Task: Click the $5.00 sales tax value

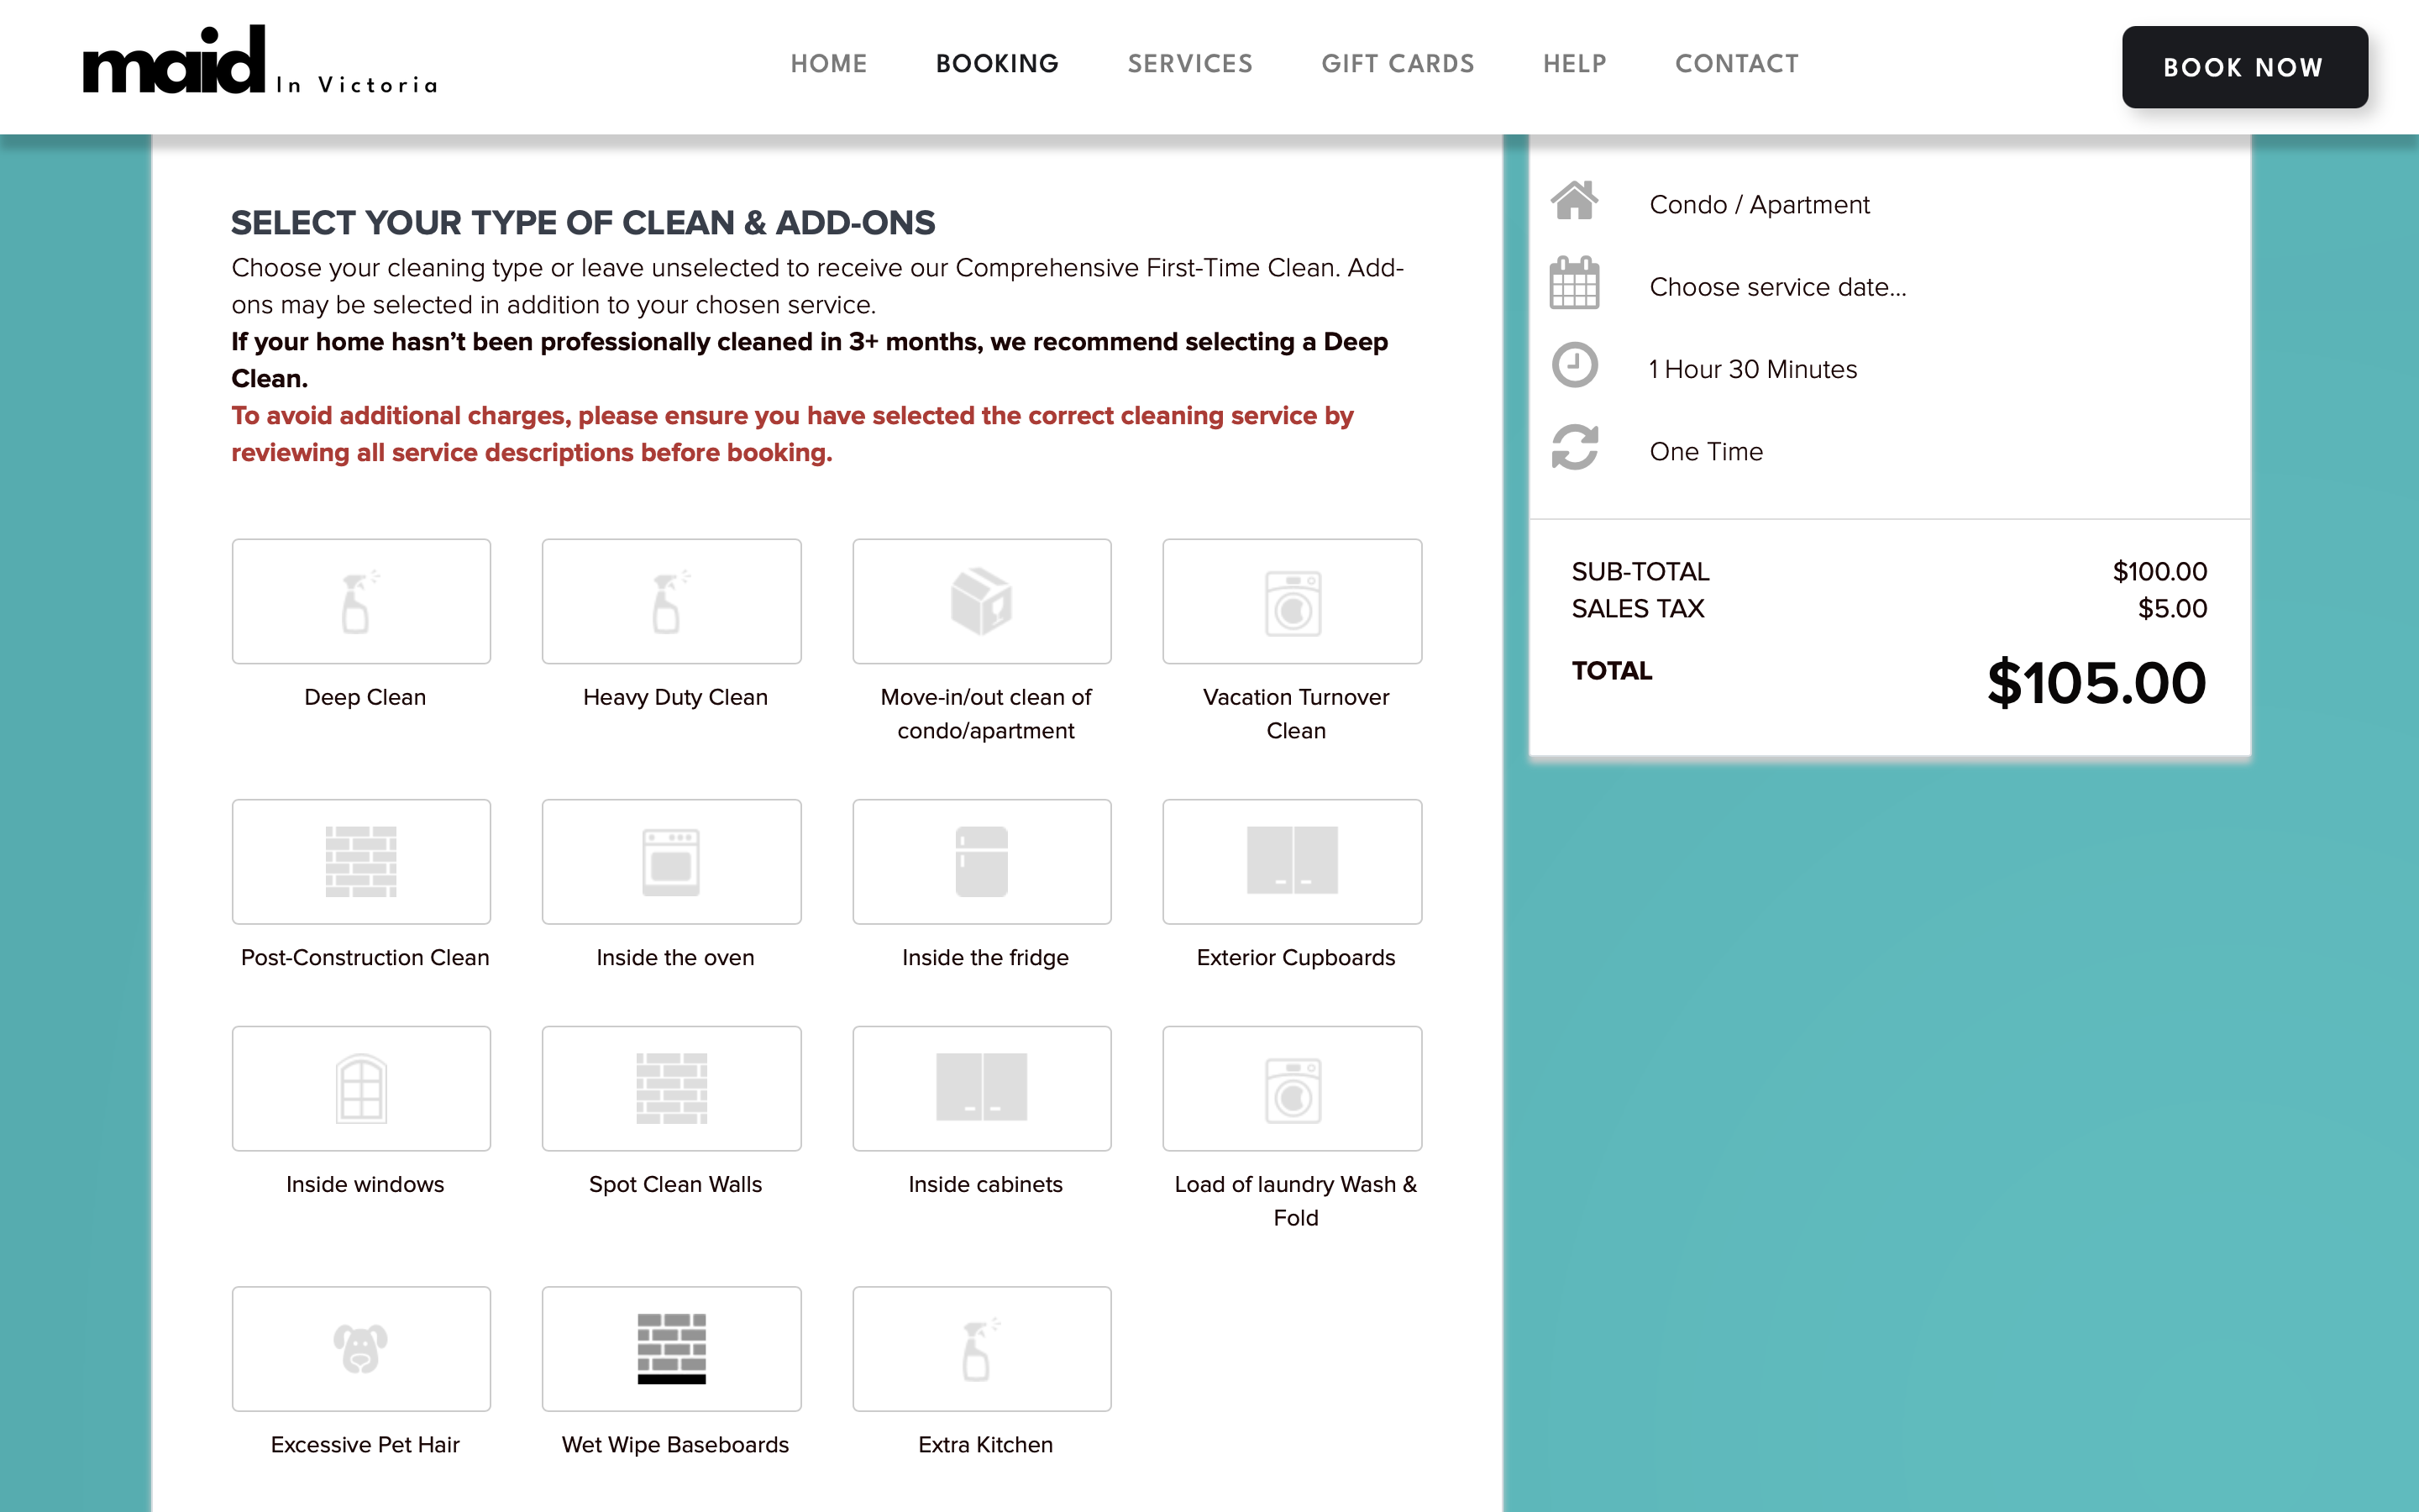Action: click(2171, 609)
